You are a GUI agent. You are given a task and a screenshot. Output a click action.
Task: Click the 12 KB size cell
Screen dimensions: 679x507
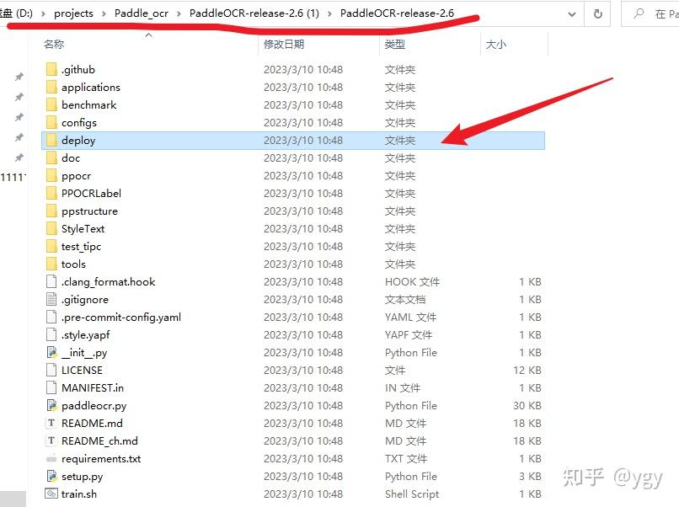527,371
